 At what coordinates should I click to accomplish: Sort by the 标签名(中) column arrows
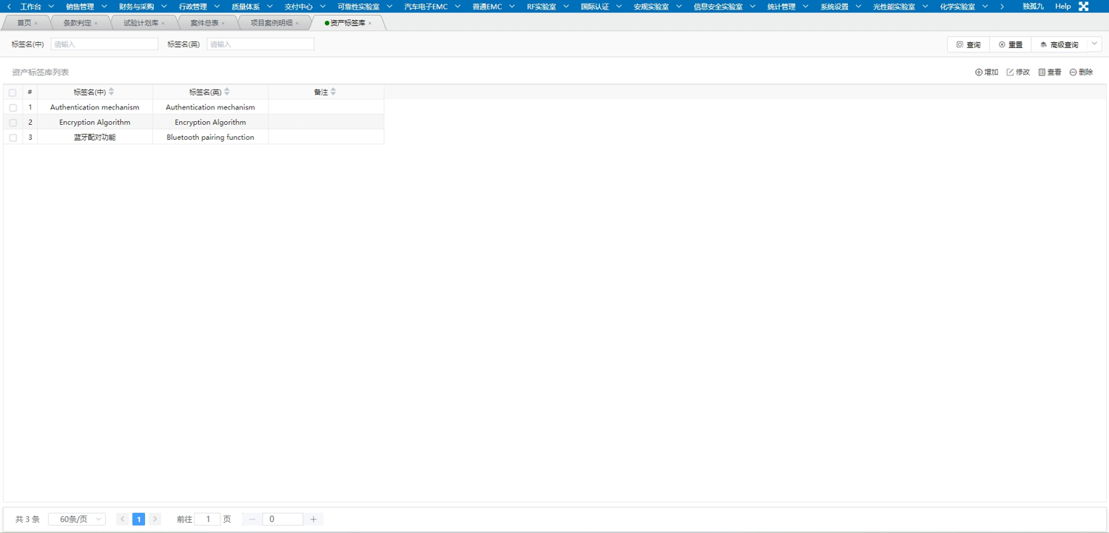112,92
